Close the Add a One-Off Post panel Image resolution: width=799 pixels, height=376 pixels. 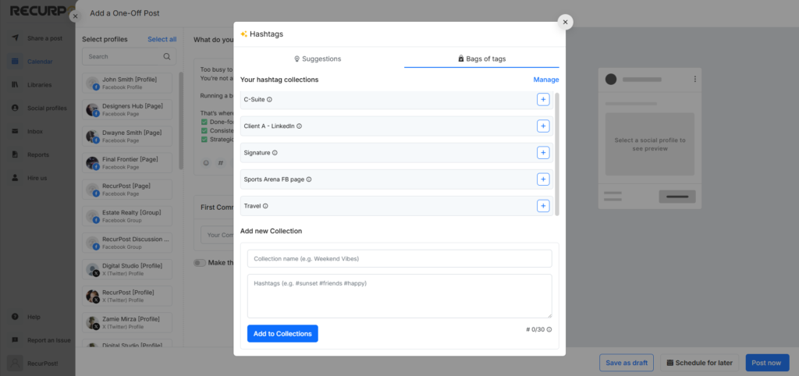(76, 16)
